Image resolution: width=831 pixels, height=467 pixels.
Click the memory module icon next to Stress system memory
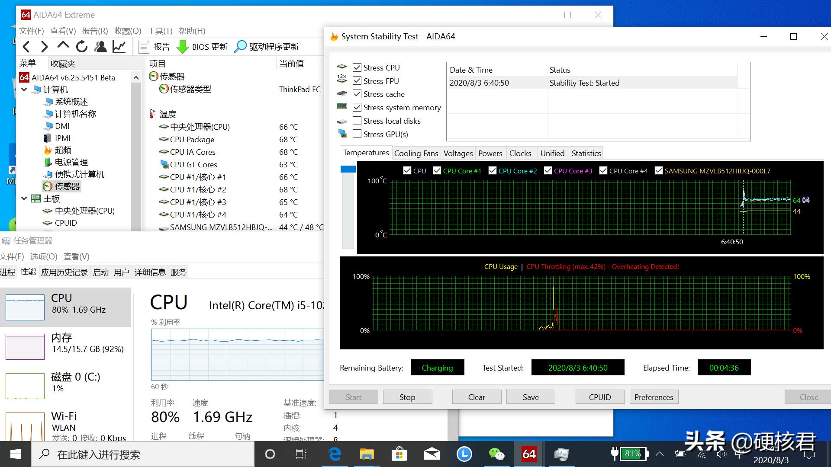coord(342,106)
